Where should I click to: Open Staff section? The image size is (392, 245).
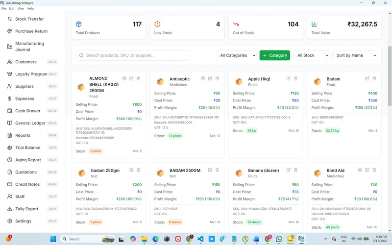[x=32, y=196]
